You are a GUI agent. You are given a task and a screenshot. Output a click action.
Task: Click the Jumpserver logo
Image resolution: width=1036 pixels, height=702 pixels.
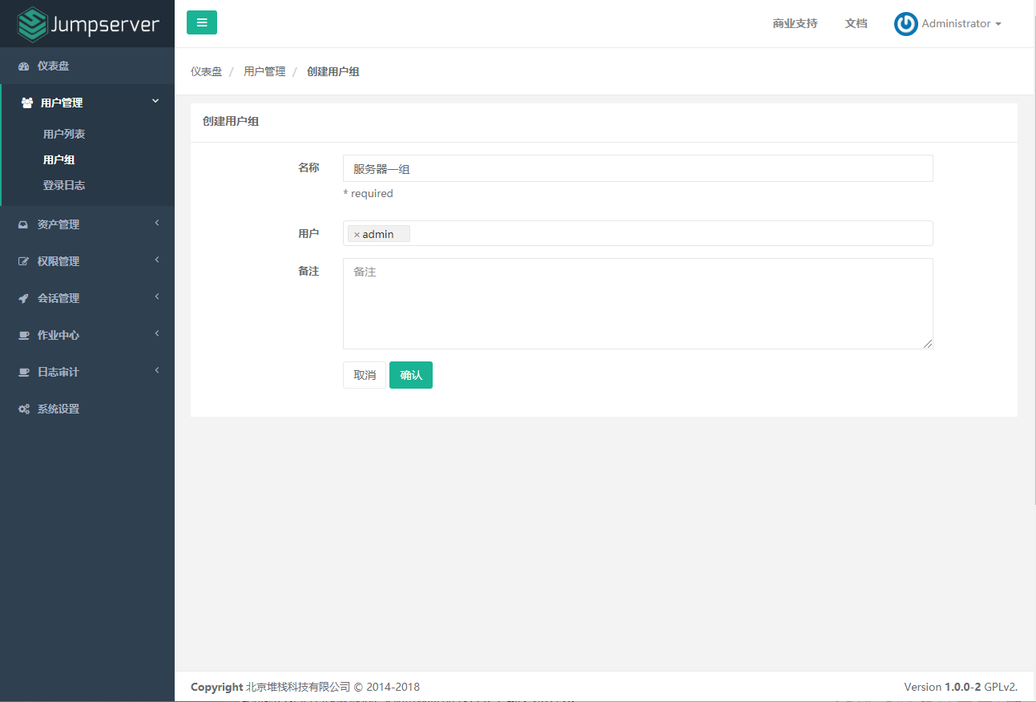coord(88,23)
